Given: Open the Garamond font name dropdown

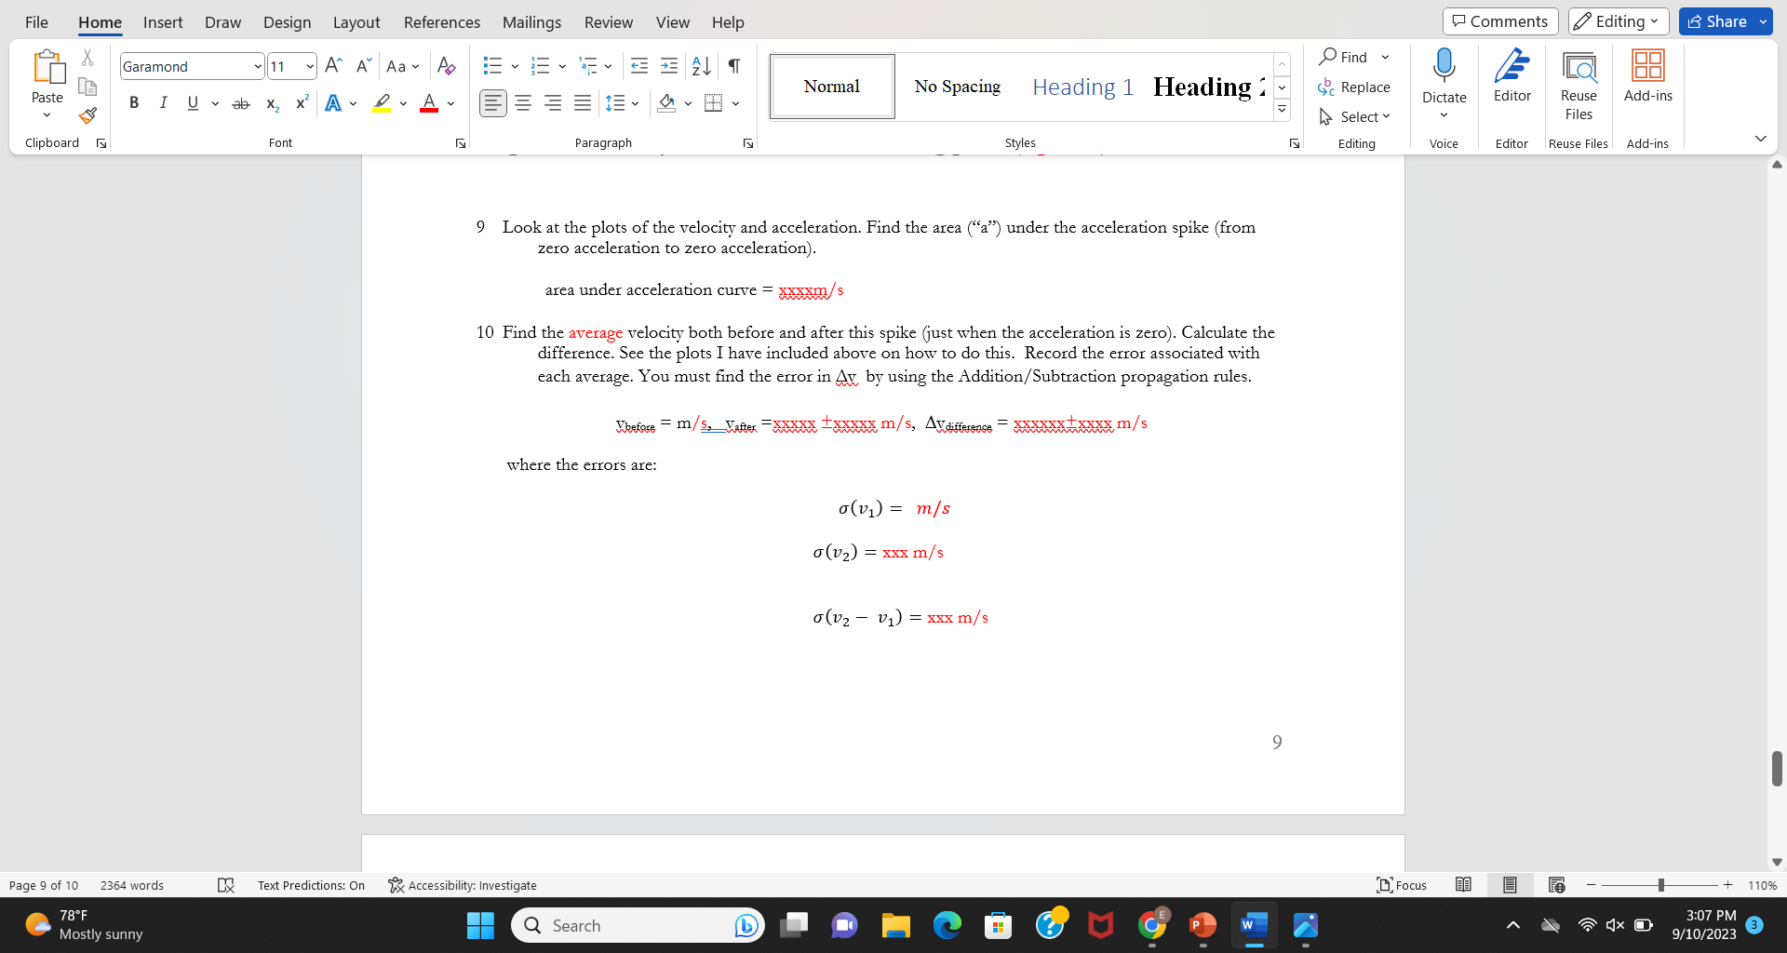Looking at the screenshot, I should 258,67.
